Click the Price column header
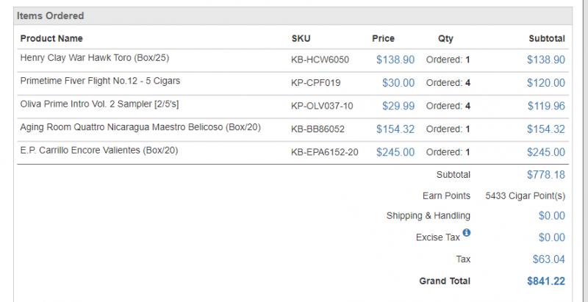 (x=383, y=39)
